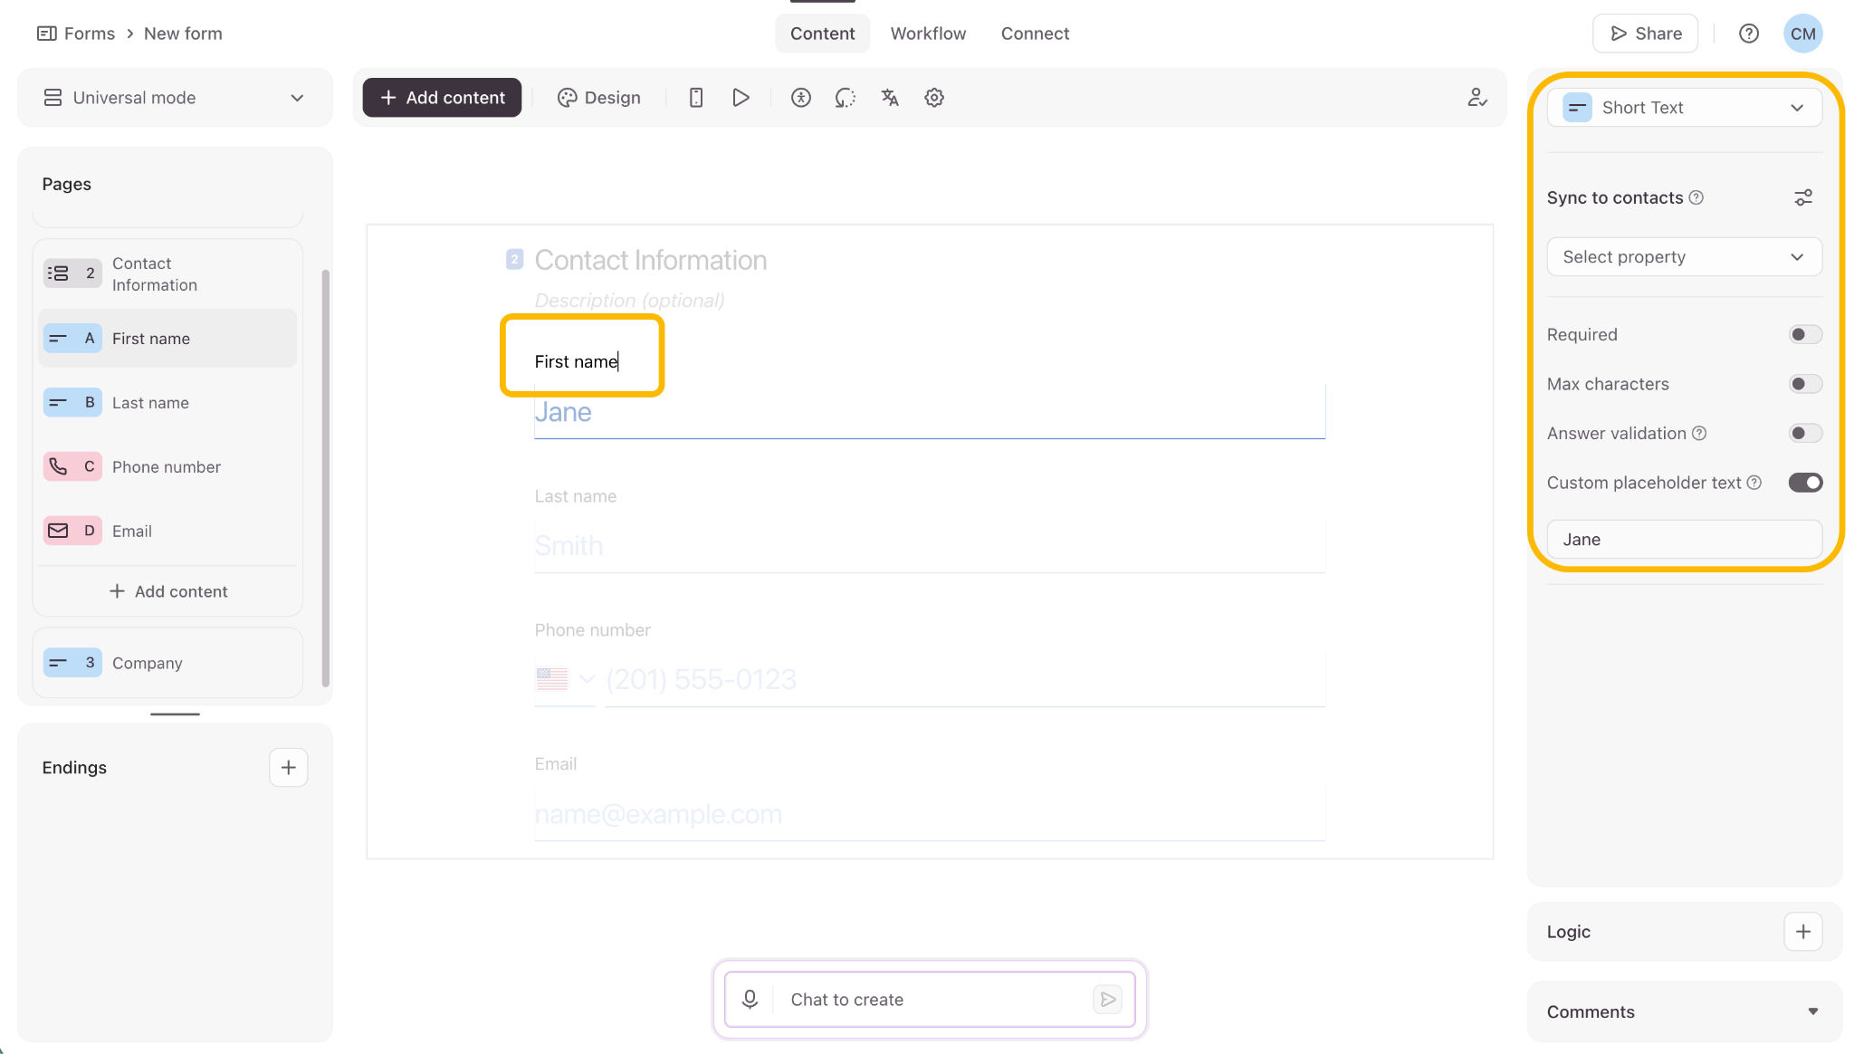Click the play preview icon
Image resolution: width=1854 pixels, height=1054 pixels.
741,98
